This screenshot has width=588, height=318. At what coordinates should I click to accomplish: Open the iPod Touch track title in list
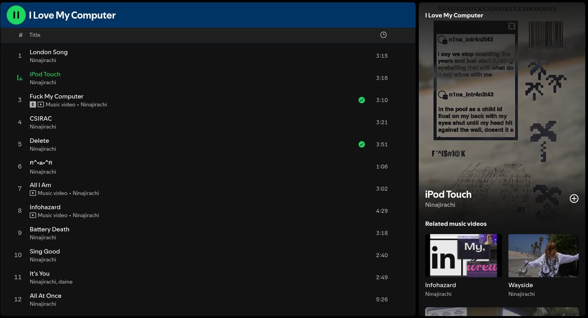[x=45, y=74]
